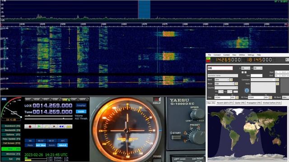289x162 pixels.
Task: Start recording with the red record button
Action: tap(30, 126)
